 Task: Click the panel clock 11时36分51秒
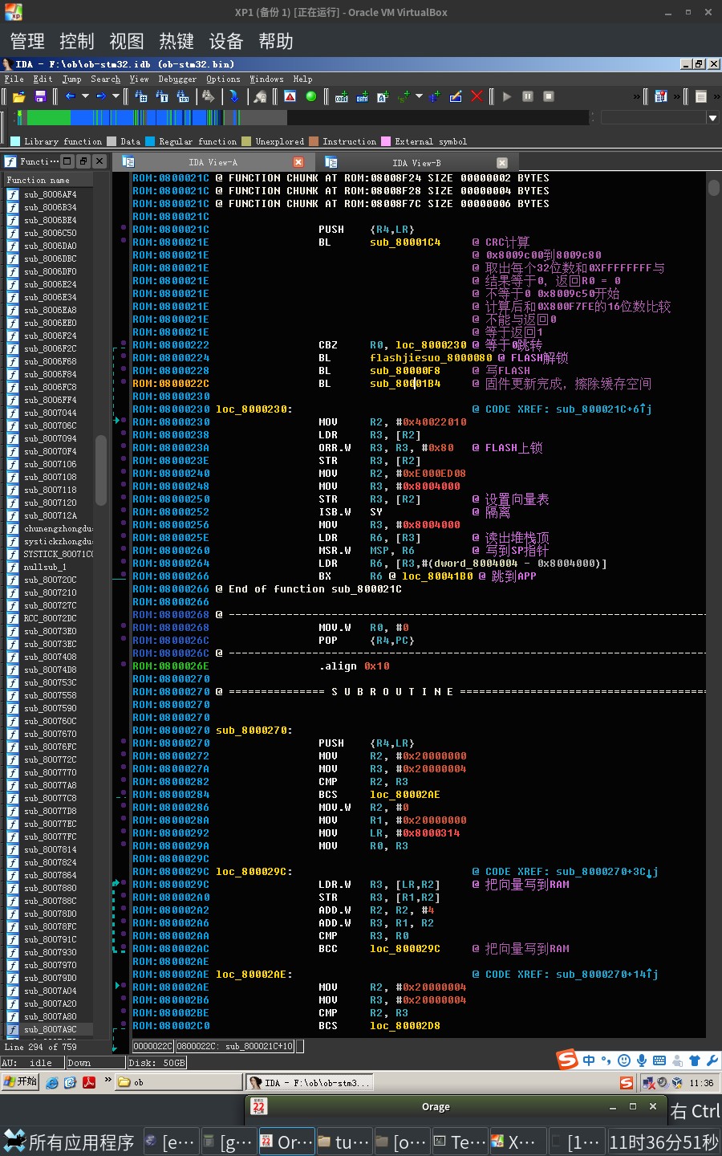tap(664, 1142)
